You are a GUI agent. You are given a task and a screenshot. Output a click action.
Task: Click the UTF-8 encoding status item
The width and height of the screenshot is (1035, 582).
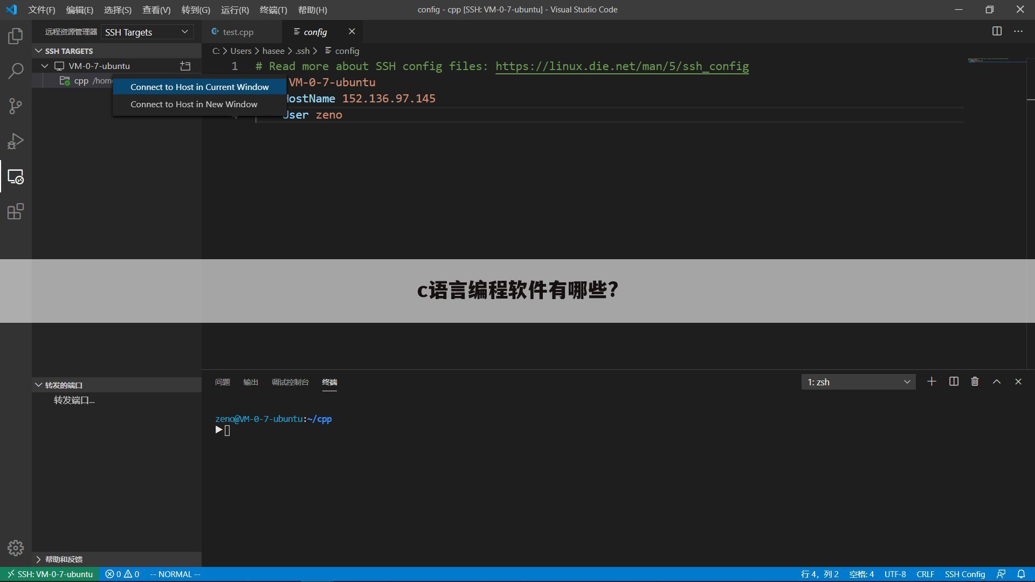pyautogui.click(x=895, y=574)
